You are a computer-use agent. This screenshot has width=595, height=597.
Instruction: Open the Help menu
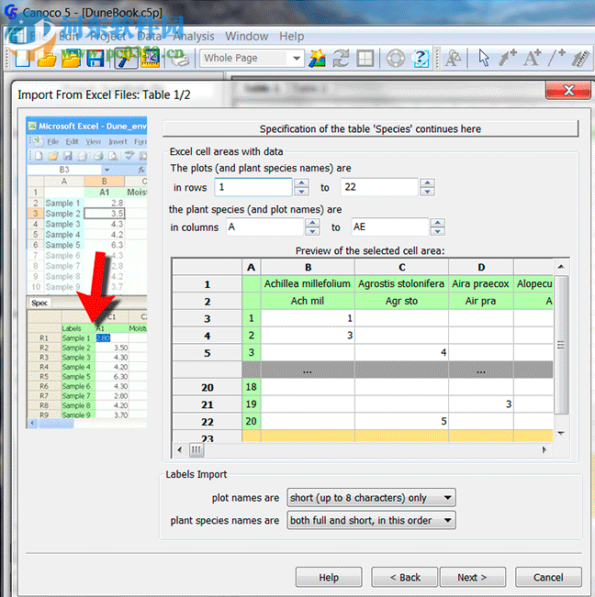coord(292,36)
